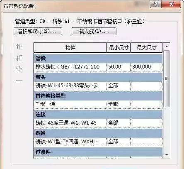
Task: Select the 排水铸铁 (GB/T 12772-200 cell
Action: 70,67
